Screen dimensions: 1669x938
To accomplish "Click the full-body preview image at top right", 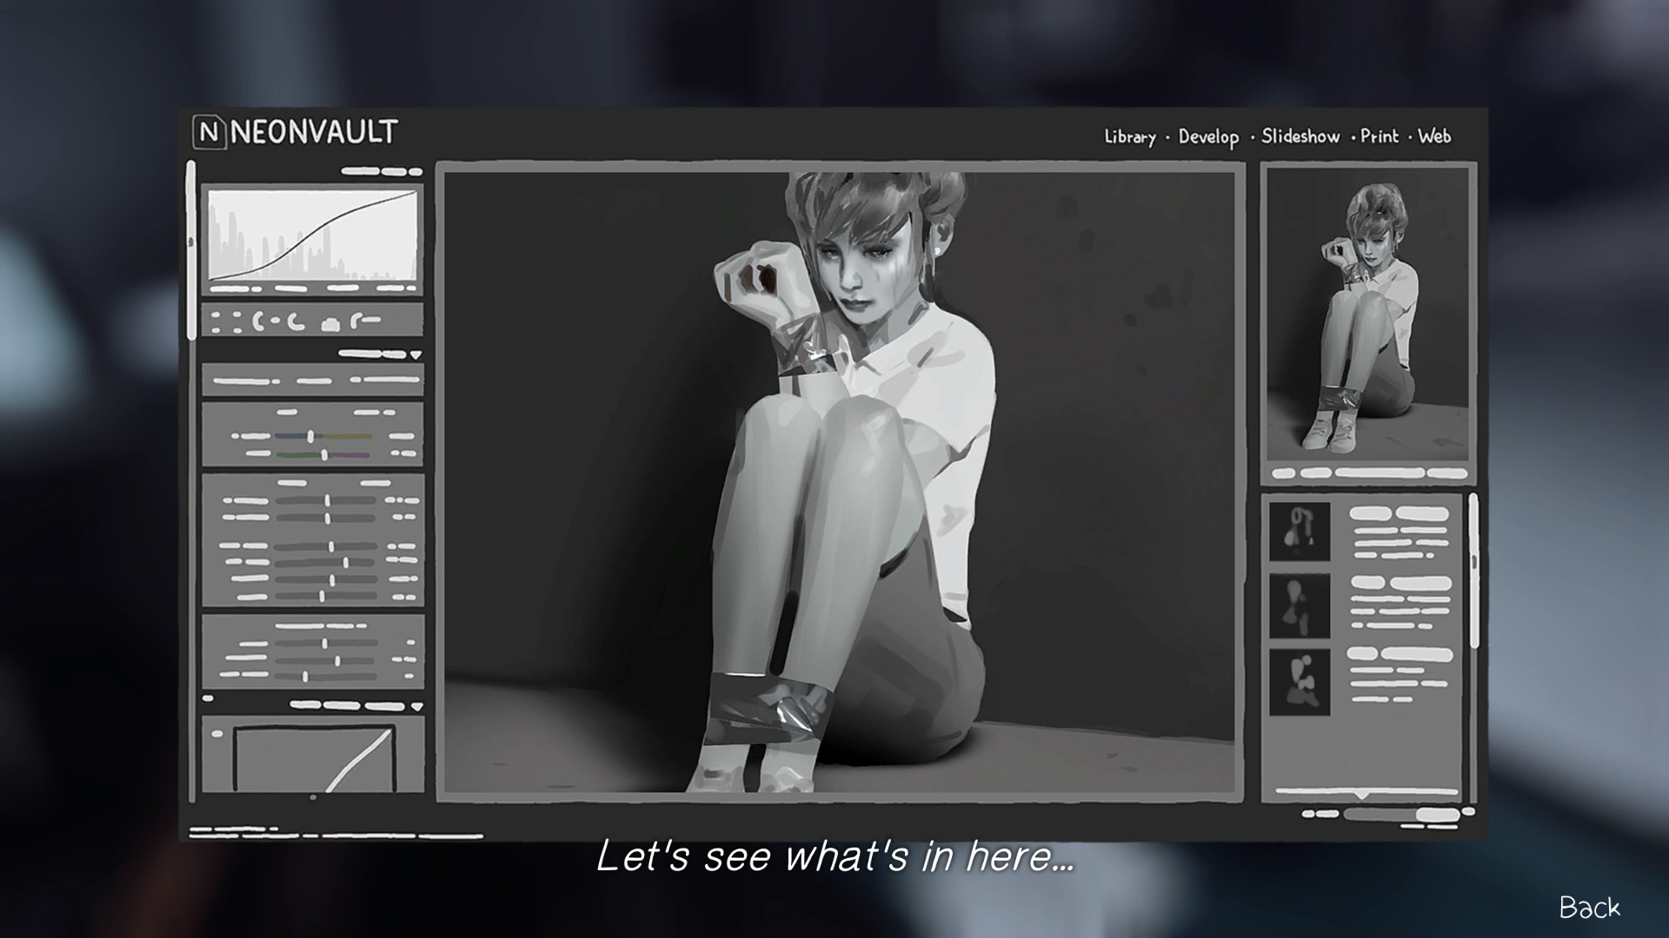I will pos(1366,314).
